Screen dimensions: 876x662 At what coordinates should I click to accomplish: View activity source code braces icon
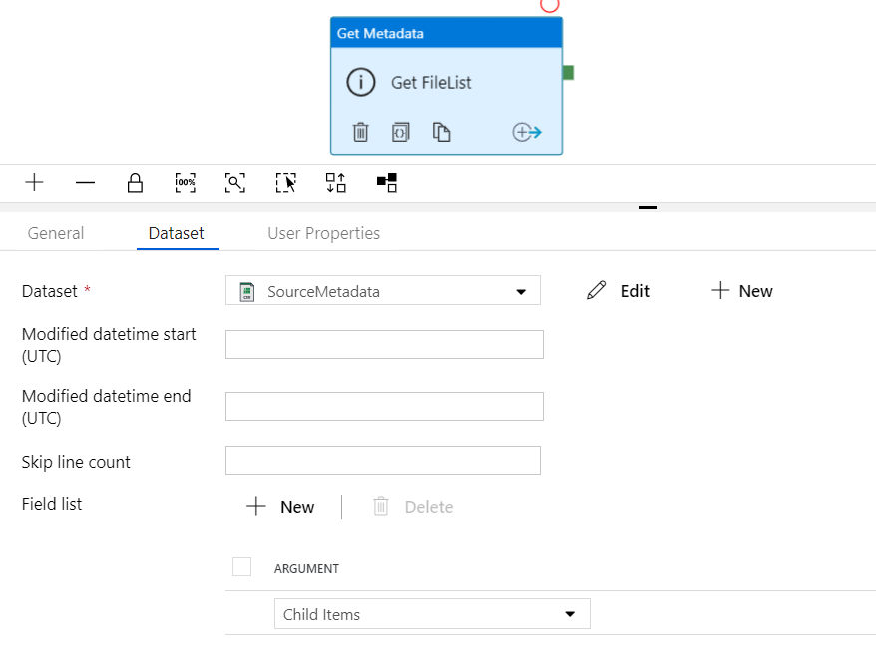click(x=400, y=132)
